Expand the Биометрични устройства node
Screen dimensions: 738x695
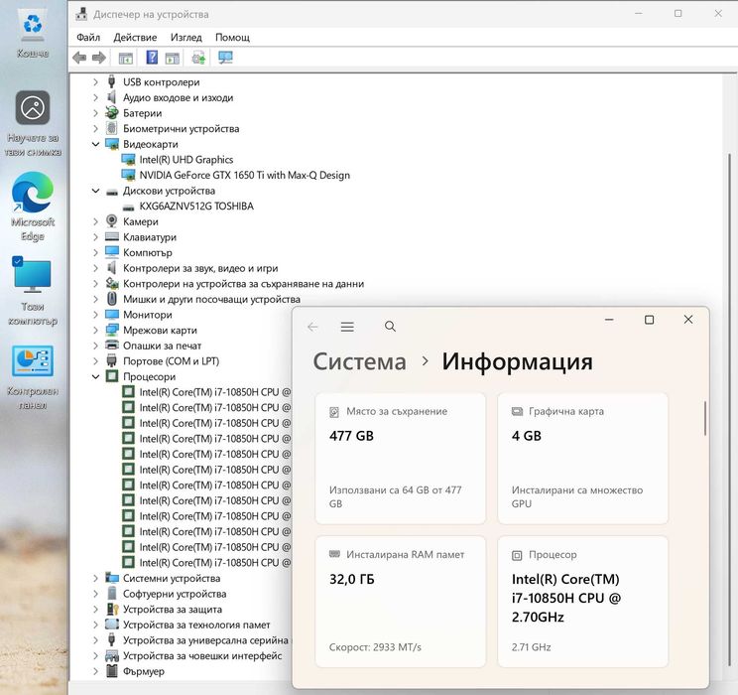[95, 129]
